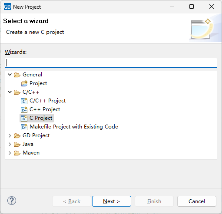The height and width of the screenshot is (214, 222).
Task: Focus the Wizards filter text field
Action: 111,63
